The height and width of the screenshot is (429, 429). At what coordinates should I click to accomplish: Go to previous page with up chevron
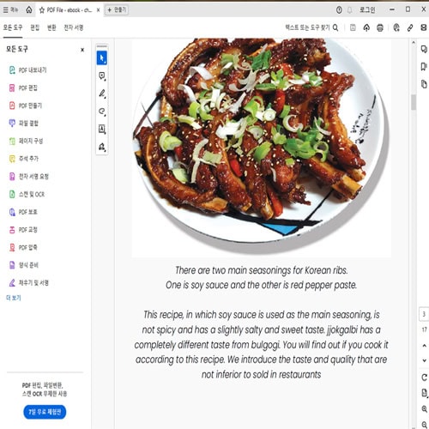tap(424, 346)
